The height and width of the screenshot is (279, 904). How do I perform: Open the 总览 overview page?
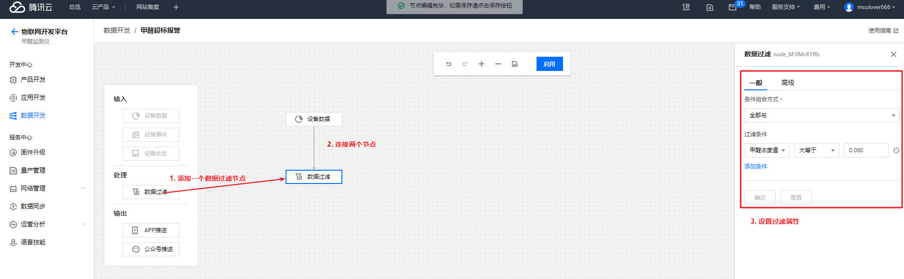[75, 7]
